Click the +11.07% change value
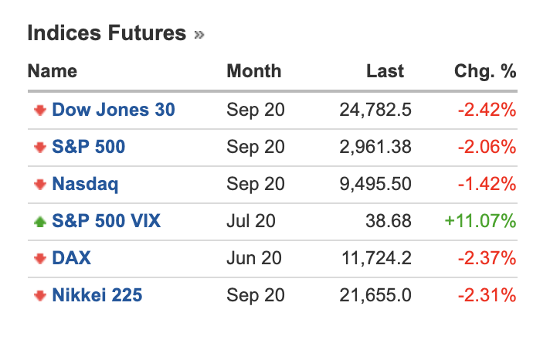 480,221
